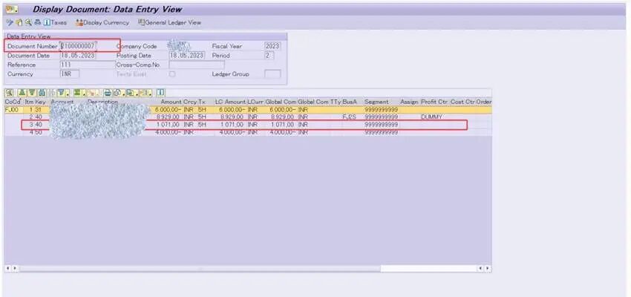The width and height of the screenshot is (631, 297).
Task: Click the Export spreadsheet icon
Action: pos(130,93)
